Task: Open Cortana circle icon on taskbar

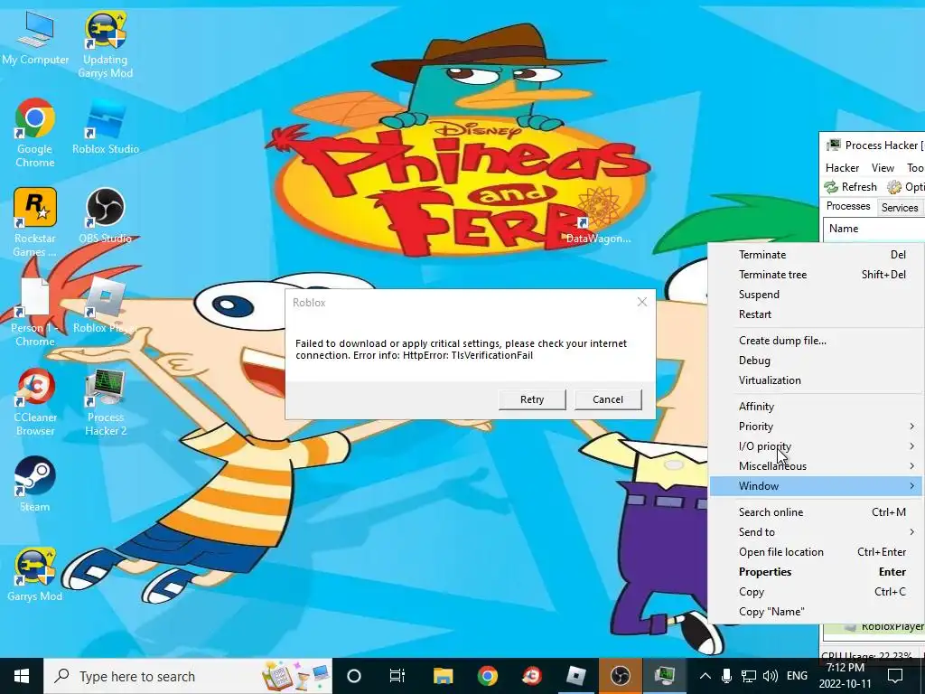Action: [354, 676]
